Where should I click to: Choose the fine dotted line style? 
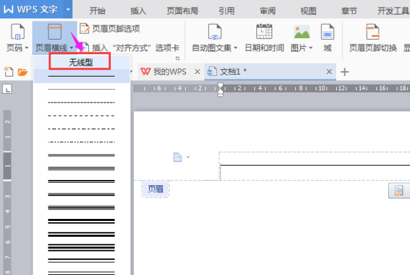tap(81, 89)
